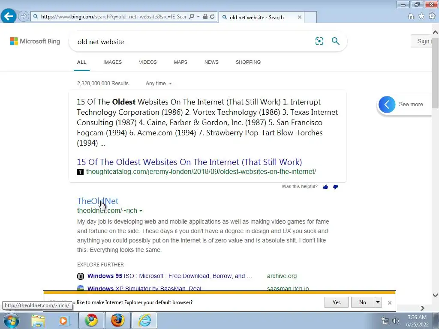Refresh the page with the reload icon
439x329 pixels.
213,17
